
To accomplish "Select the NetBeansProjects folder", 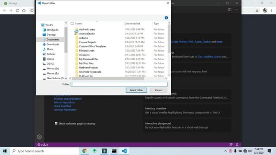I will (x=88, y=68).
